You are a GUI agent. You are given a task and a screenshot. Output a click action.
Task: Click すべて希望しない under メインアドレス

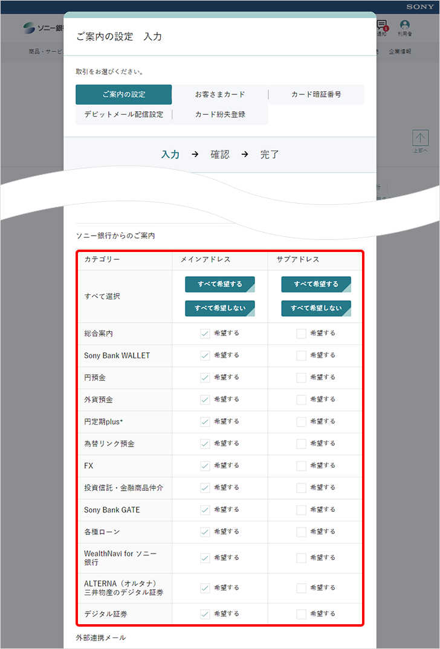tap(220, 308)
